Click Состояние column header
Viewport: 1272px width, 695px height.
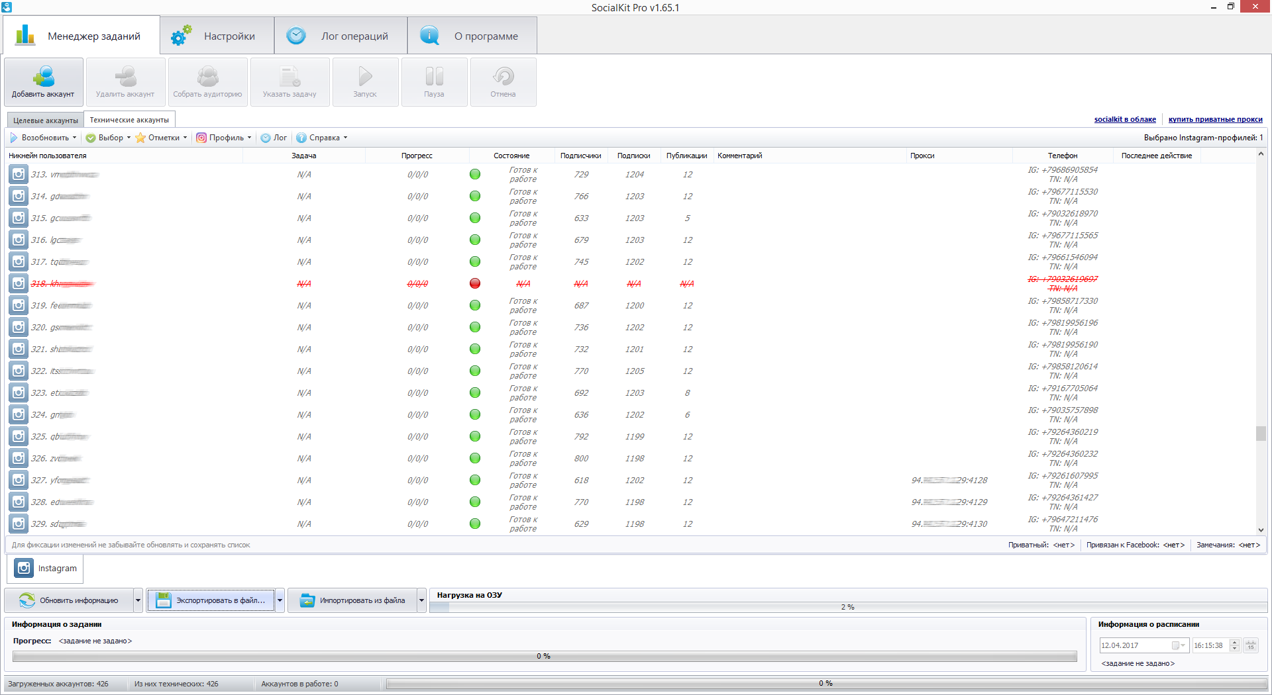(x=511, y=156)
